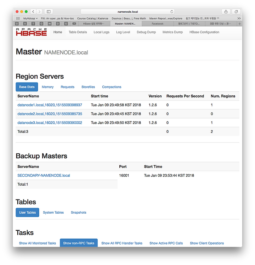The width and height of the screenshot is (255, 265).
Task: Show all tabs overview icon
Action: click(x=236, y=11)
